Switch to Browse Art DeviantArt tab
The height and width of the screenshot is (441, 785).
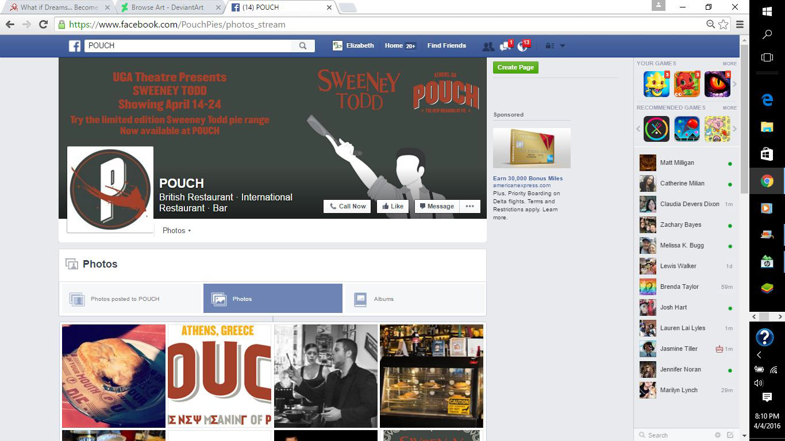click(170, 7)
